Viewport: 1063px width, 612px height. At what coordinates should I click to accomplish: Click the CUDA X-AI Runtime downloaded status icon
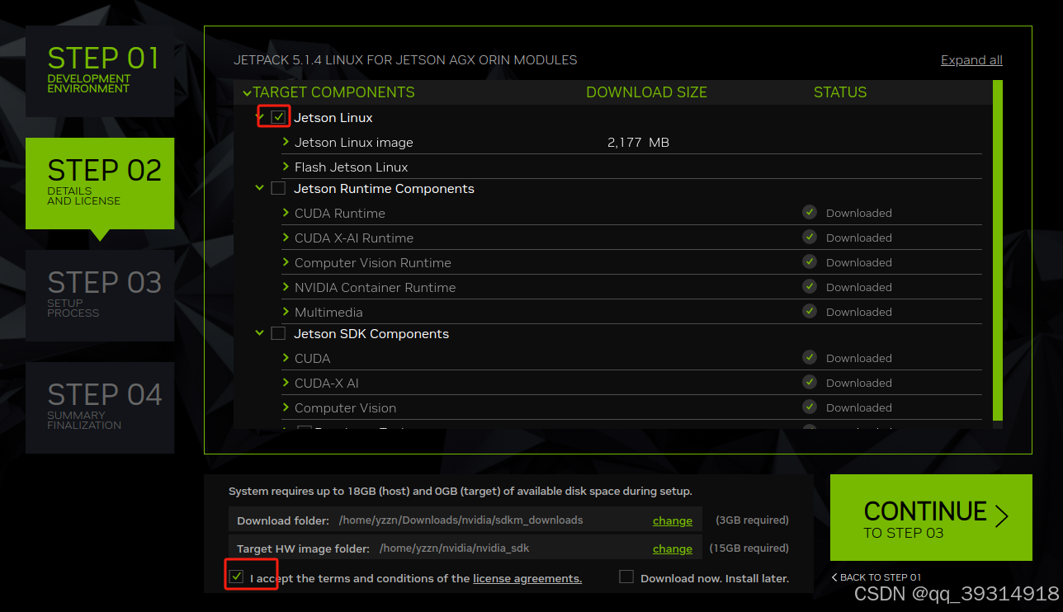pos(810,237)
